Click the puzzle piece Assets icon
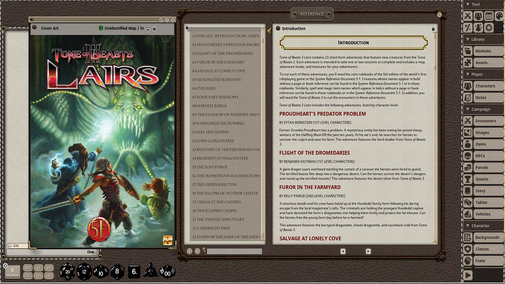 pyautogui.click(x=468, y=63)
